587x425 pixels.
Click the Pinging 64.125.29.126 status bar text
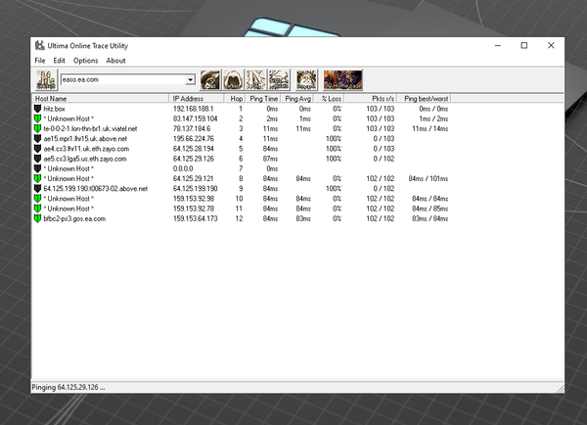coord(68,388)
